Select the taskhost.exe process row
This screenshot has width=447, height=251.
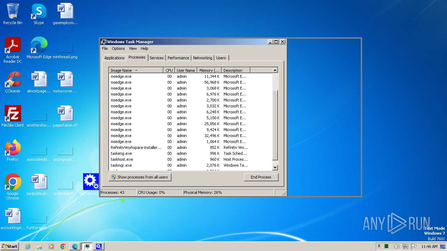[190, 159]
